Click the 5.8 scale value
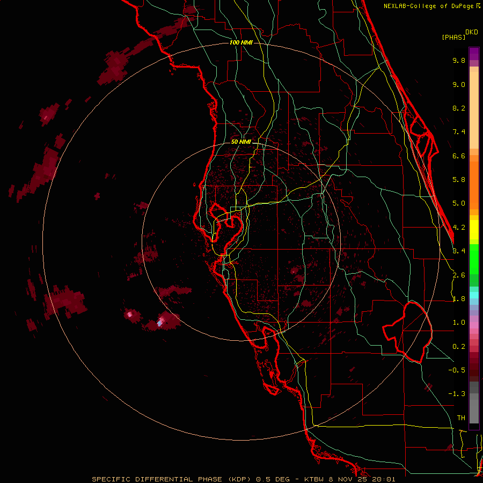Viewport: 483px width, 483px height. [x=459, y=180]
